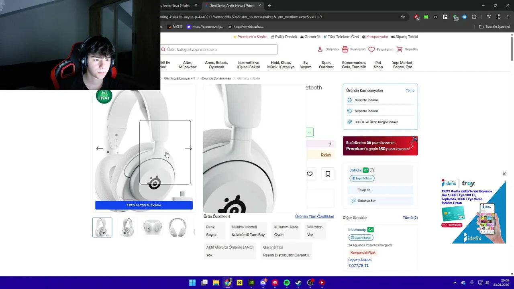This screenshot has width=514, height=289.
Task: Open a new browser tab
Action: point(269,5)
